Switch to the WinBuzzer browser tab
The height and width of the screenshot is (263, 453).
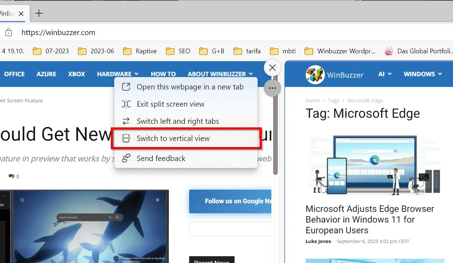tap(7, 13)
